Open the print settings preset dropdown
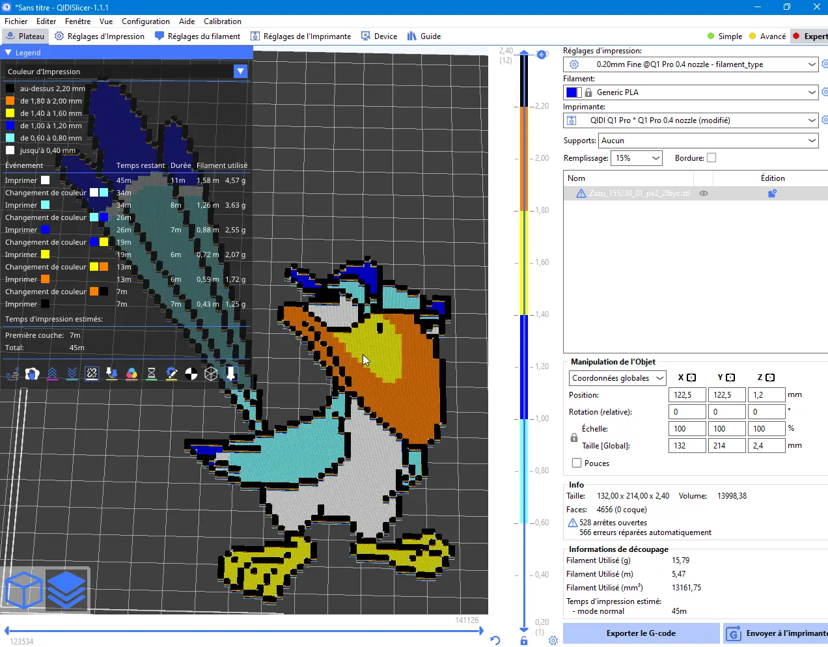Screen dimensions: 828x647 click(x=691, y=64)
